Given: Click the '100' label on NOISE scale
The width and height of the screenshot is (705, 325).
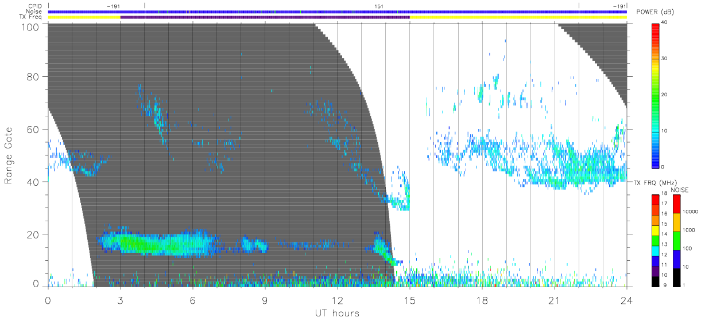Looking at the screenshot, I should pyautogui.click(x=688, y=248).
